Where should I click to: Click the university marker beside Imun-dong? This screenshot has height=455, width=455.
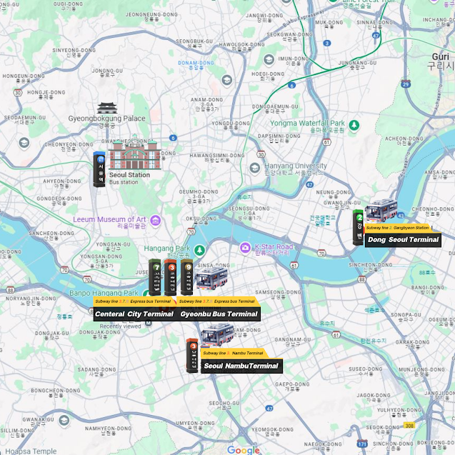point(269,59)
